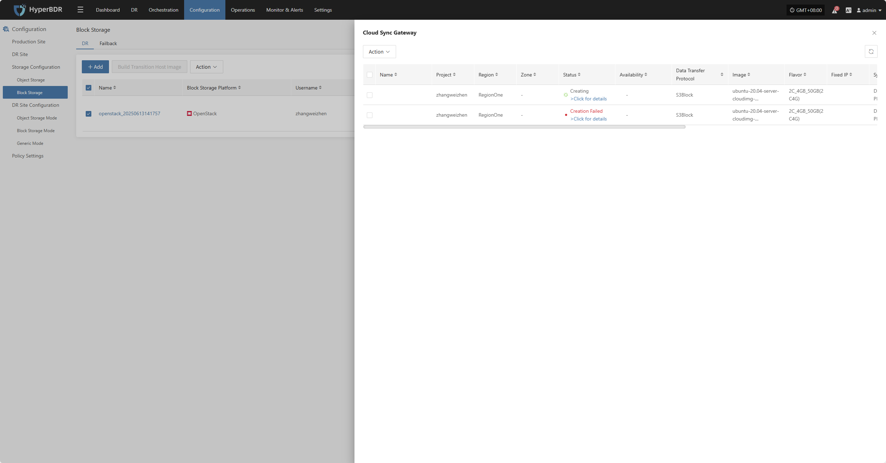The image size is (886, 463).
Task: Sort the gateway table by Project
Action: coord(454,75)
